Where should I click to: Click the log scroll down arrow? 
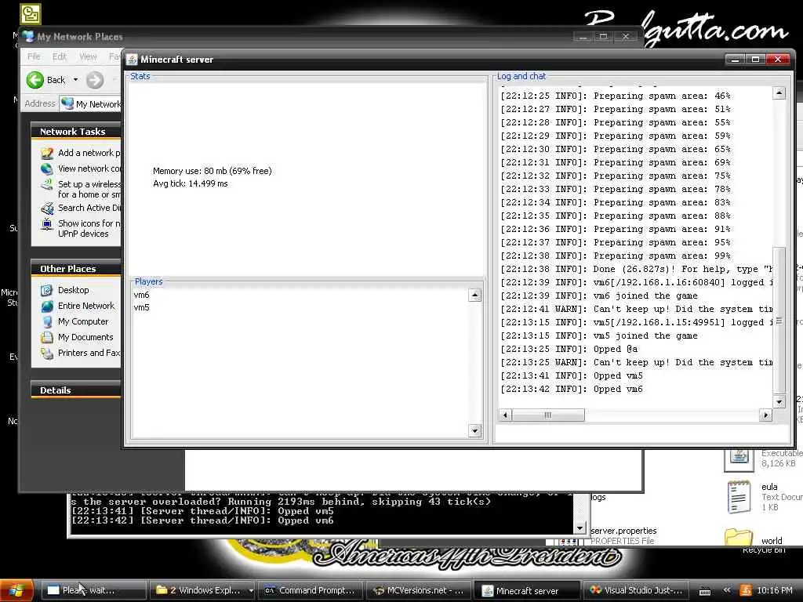click(779, 402)
